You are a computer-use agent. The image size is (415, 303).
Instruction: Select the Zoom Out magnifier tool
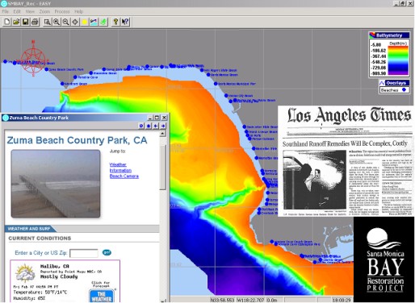point(65,22)
